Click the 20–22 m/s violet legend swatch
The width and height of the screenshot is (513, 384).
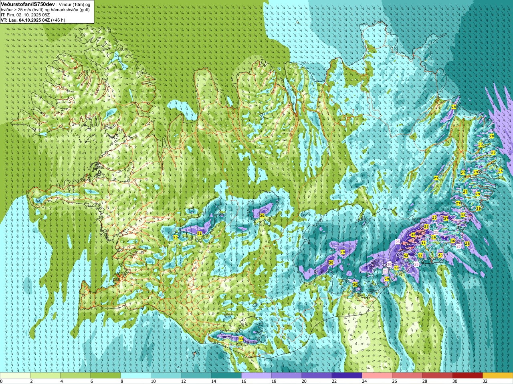317,376
